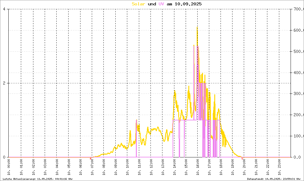The image size is (304, 181).
Task: Click the time label '10. 03:00'
Action: (45, 167)
